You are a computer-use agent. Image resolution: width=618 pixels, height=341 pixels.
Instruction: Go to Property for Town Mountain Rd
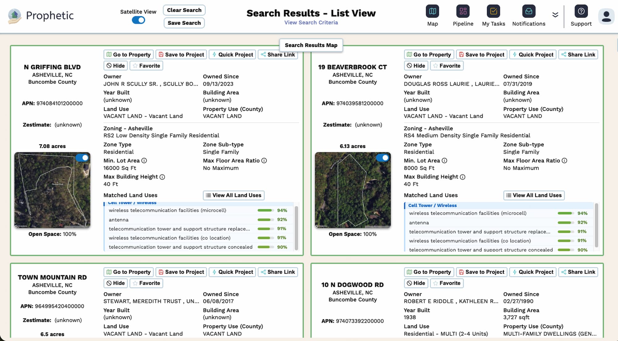coord(129,272)
